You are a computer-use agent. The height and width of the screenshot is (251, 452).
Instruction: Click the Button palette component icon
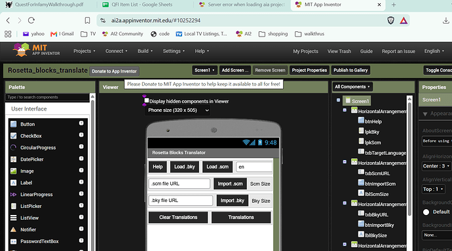14,124
